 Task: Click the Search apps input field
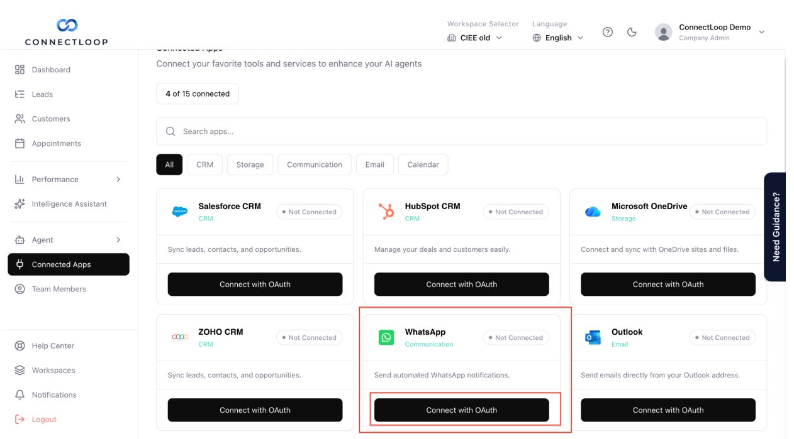click(461, 131)
